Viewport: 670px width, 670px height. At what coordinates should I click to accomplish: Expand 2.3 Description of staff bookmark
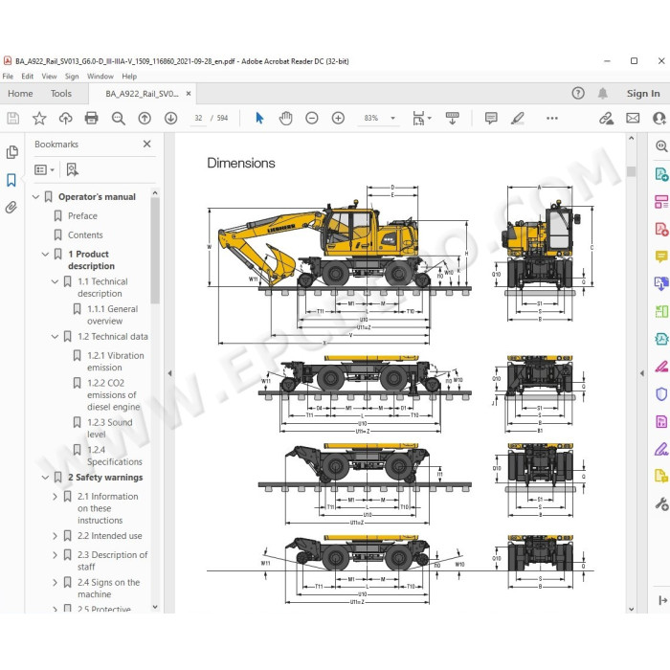tap(55, 555)
